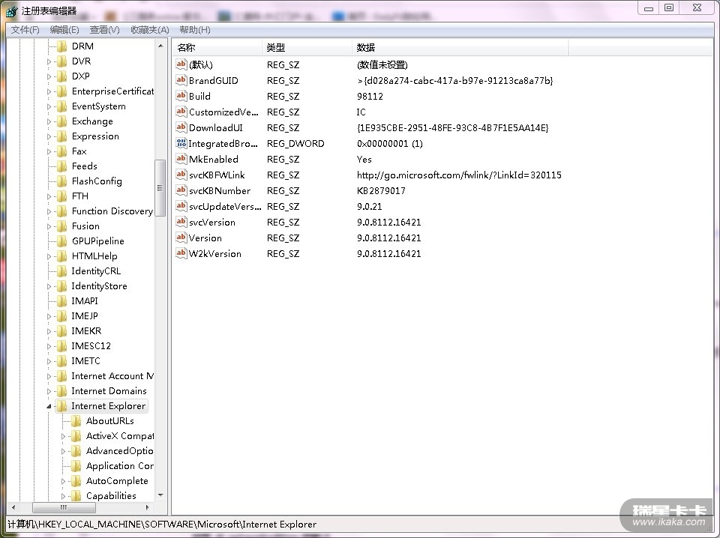Click tree scrollbar up arrow

[x=160, y=46]
